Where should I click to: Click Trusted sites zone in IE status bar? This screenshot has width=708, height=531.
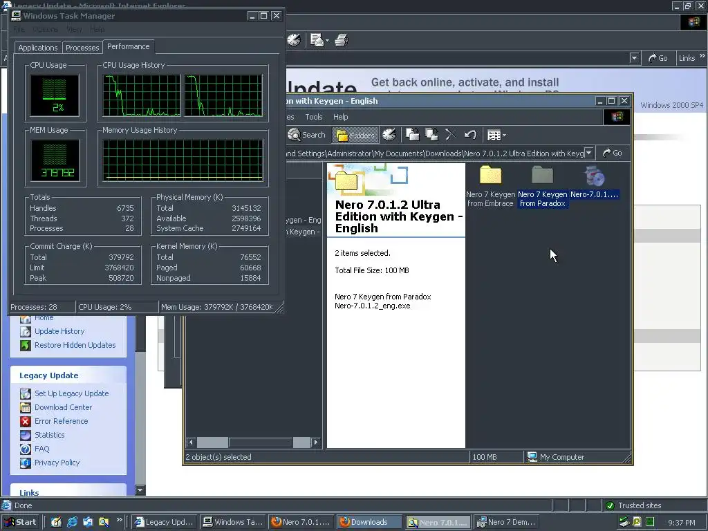click(655, 505)
